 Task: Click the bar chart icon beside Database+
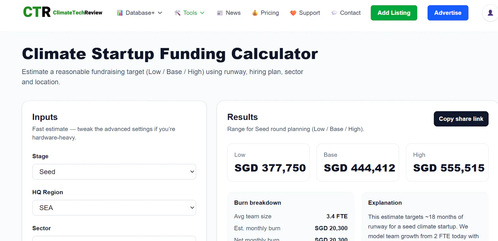(120, 13)
